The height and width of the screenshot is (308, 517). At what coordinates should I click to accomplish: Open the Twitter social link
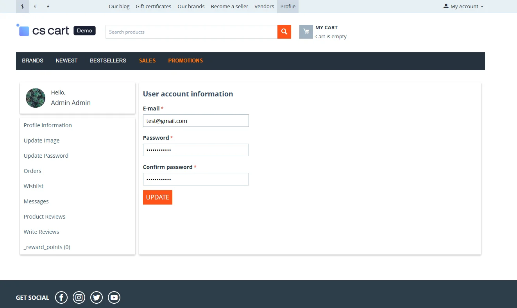click(97, 297)
